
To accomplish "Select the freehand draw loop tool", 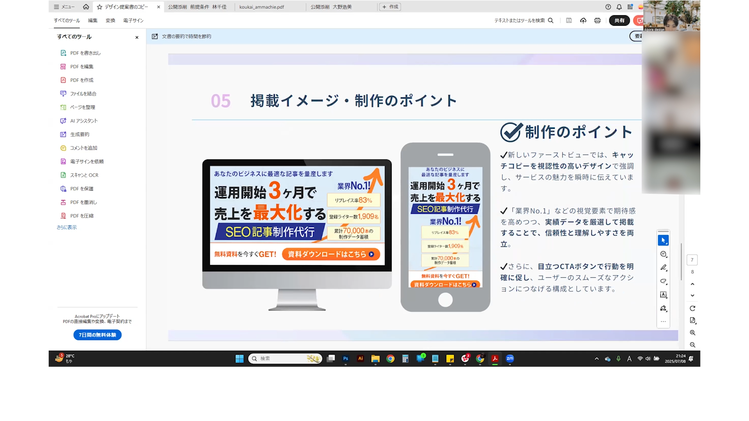I will pyautogui.click(x=663, y=281).
